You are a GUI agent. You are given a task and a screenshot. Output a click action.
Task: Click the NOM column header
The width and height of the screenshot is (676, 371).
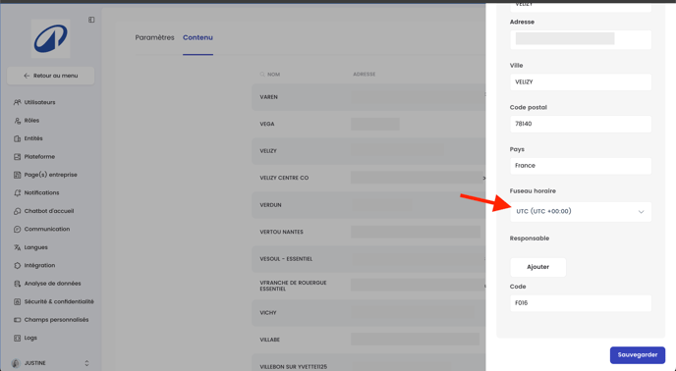(273, 75)
